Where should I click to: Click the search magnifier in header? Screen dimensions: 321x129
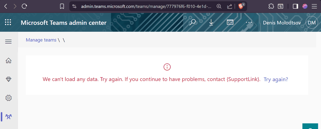pos(193,23)
